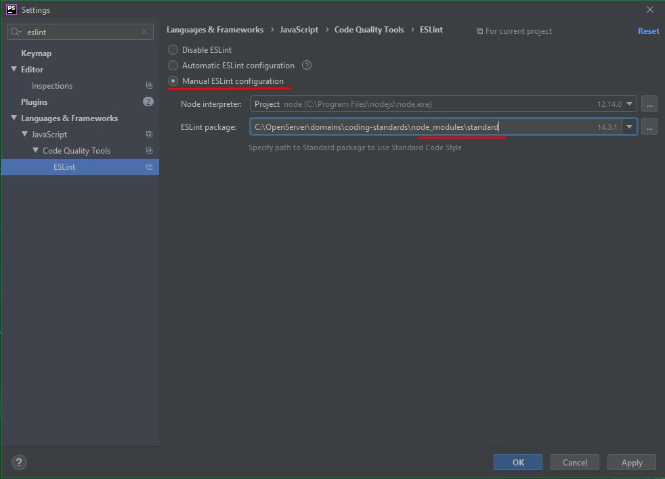
Task: Click the 14.3.1 version text
Action: click(x=607, y=127)
